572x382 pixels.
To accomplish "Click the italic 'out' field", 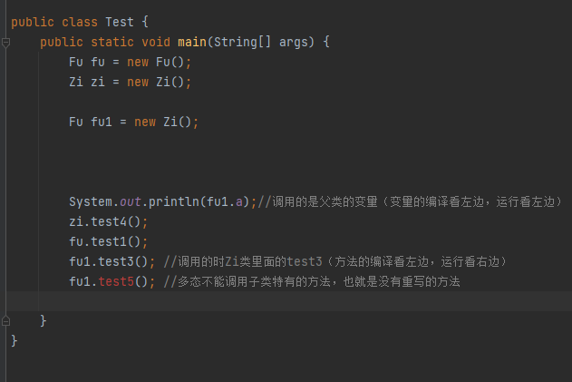I will pos(131,201).
